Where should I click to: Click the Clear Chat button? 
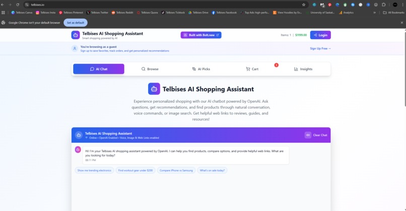pos(320,135)
